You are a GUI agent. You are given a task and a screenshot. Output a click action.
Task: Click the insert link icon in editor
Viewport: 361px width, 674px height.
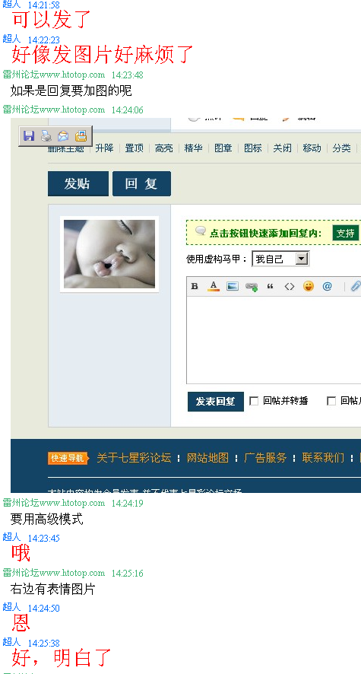[x=252, y=287]
